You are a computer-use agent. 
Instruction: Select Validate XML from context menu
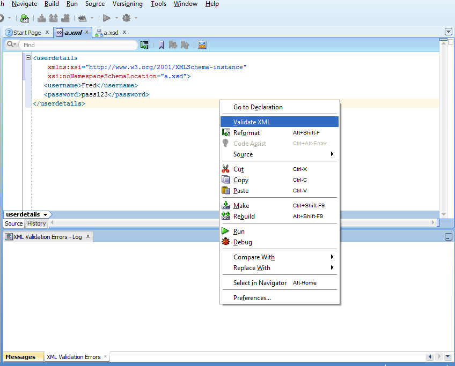click(280, 122)
